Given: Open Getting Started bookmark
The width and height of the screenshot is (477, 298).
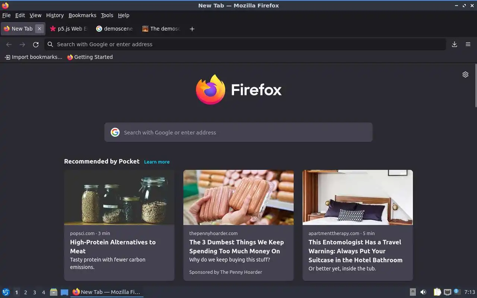Looking at the screenshot, I should 90,57.
